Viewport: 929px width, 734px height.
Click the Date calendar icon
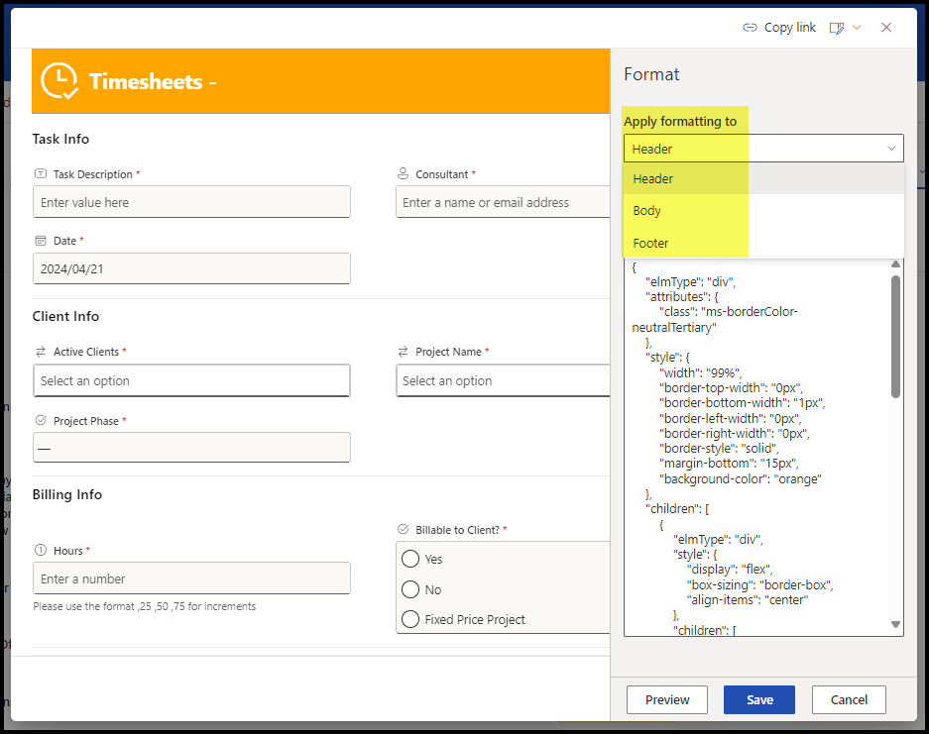(x=41, y=241)
